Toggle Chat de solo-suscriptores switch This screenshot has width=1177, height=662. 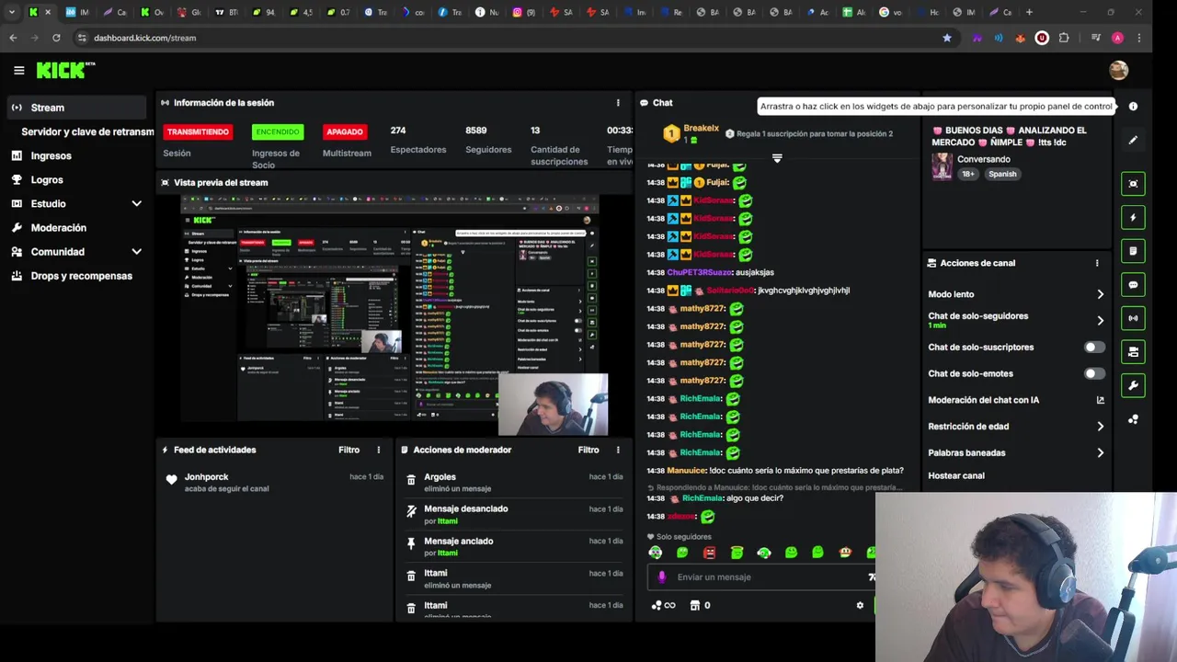coord(1093,348)
